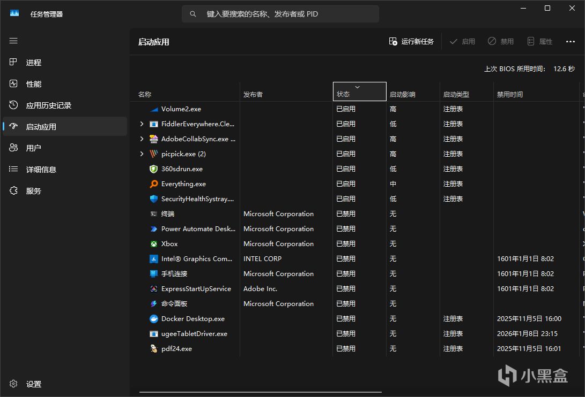This screenshot has height=397, width=585.
Task: Click the 360sdrun.exe shield icon
Action: [154, 169]
